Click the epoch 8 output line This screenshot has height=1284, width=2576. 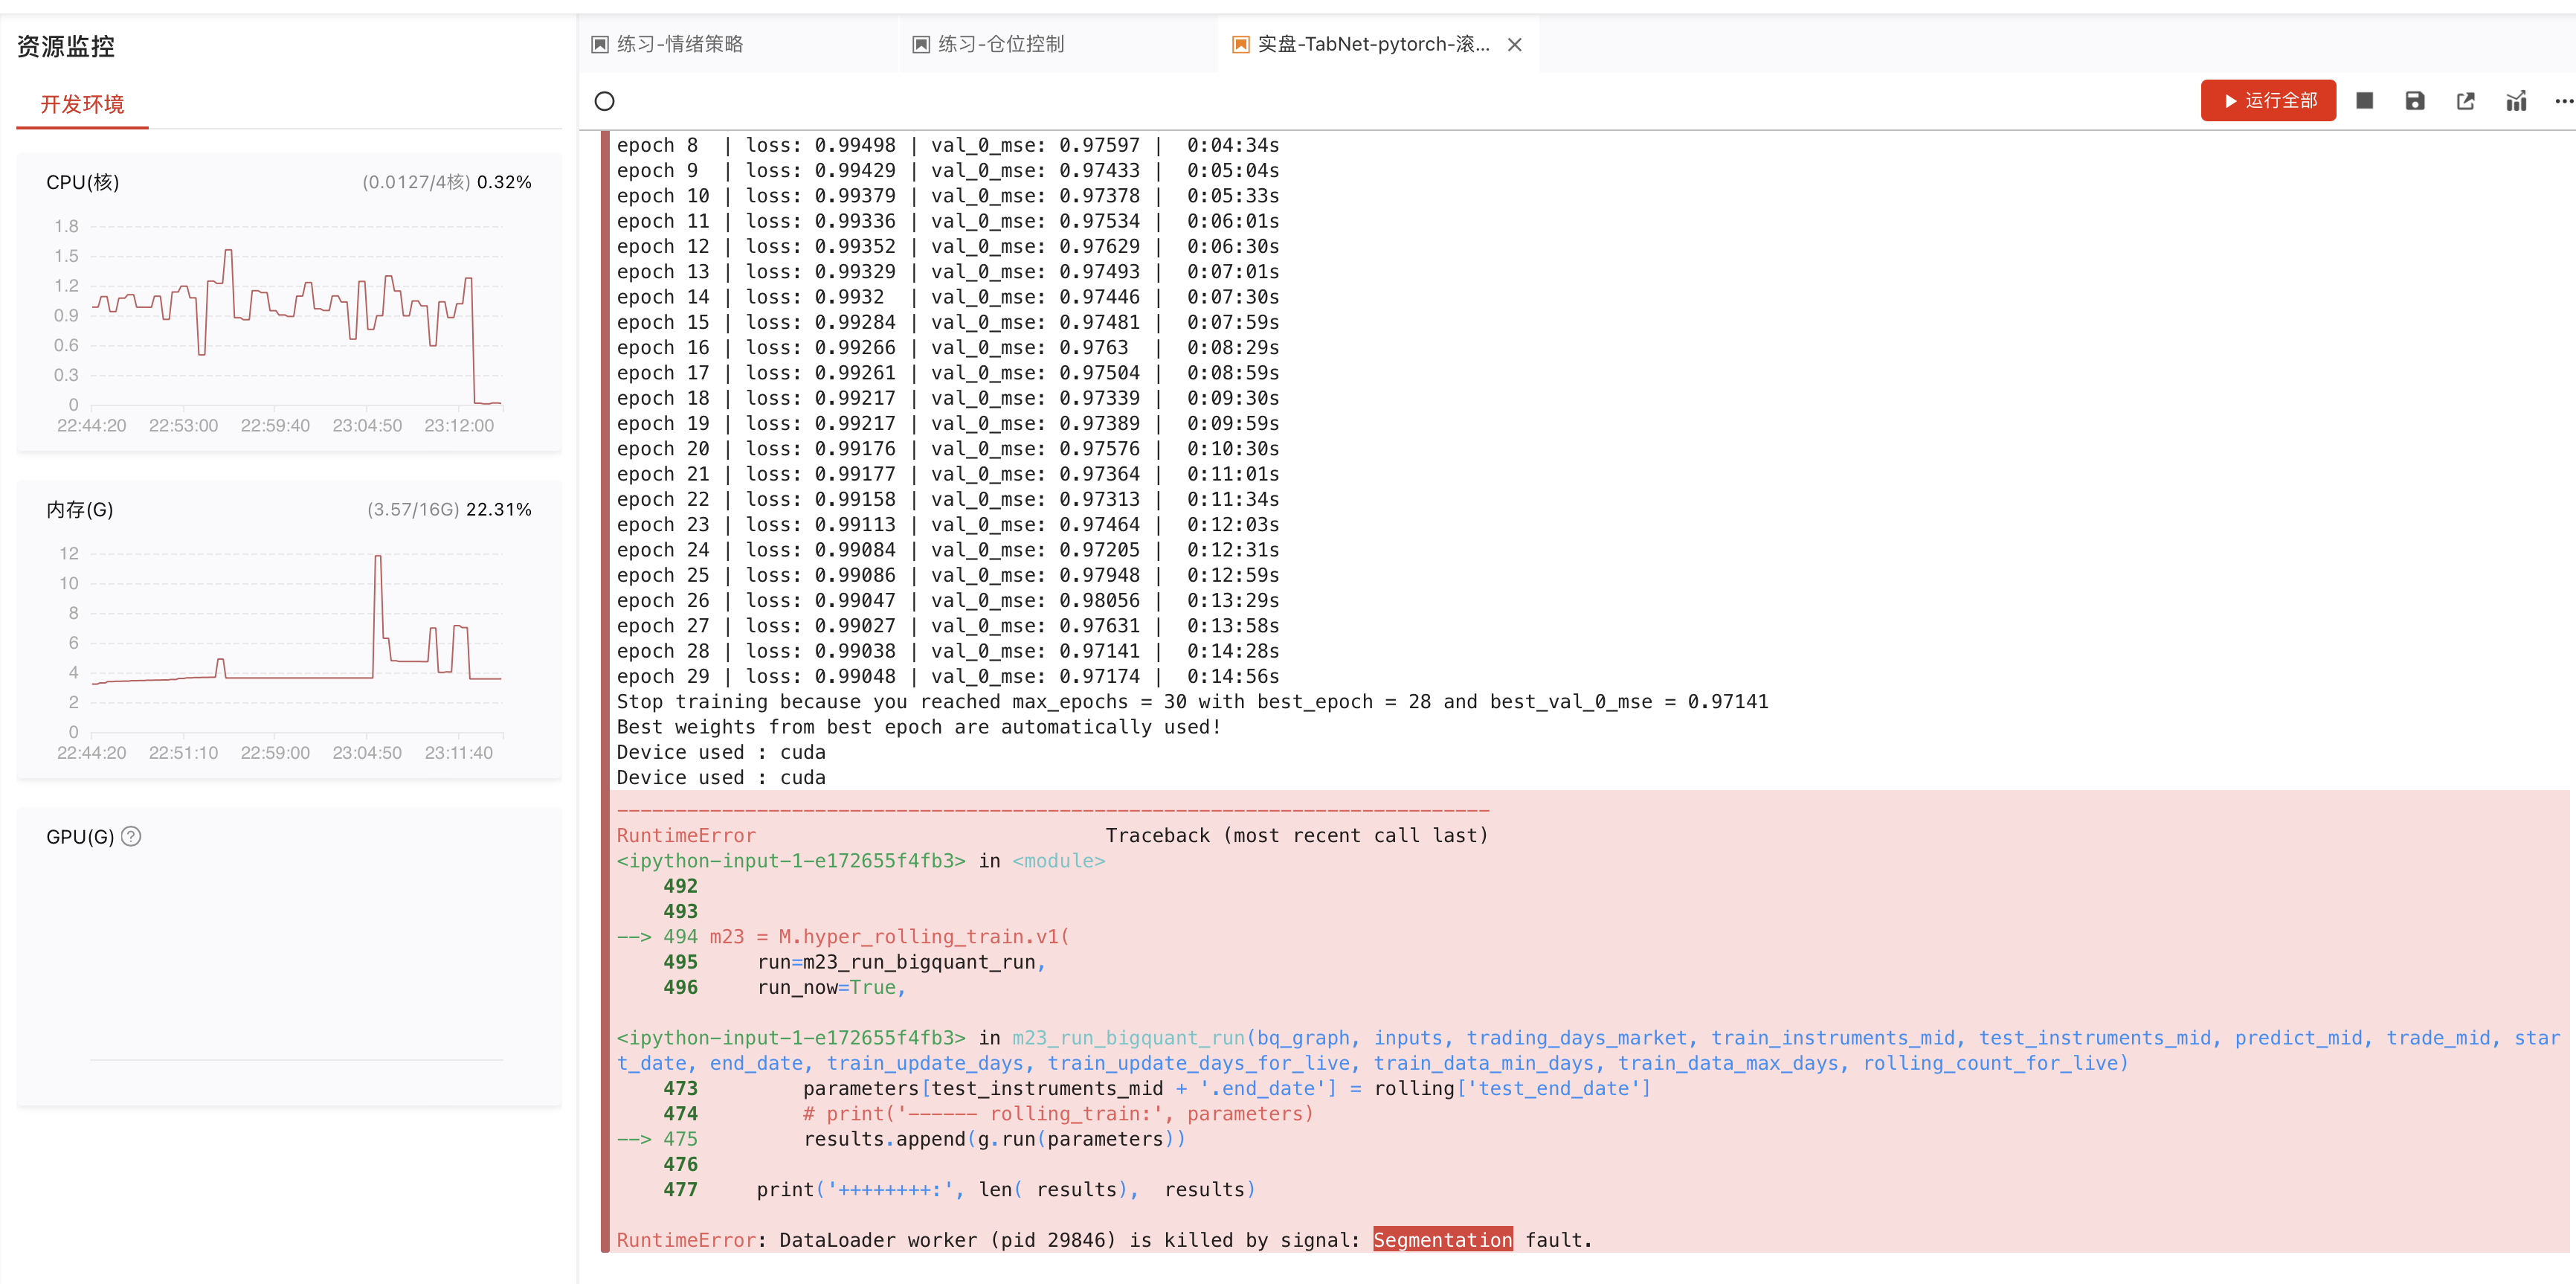[x=948, y=145]
